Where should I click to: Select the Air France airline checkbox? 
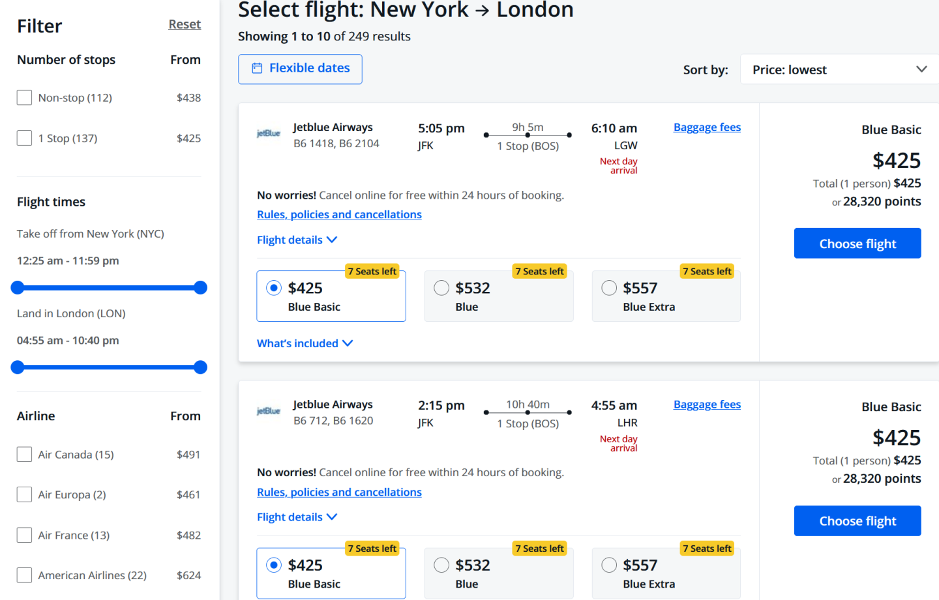tap(24, 536)
